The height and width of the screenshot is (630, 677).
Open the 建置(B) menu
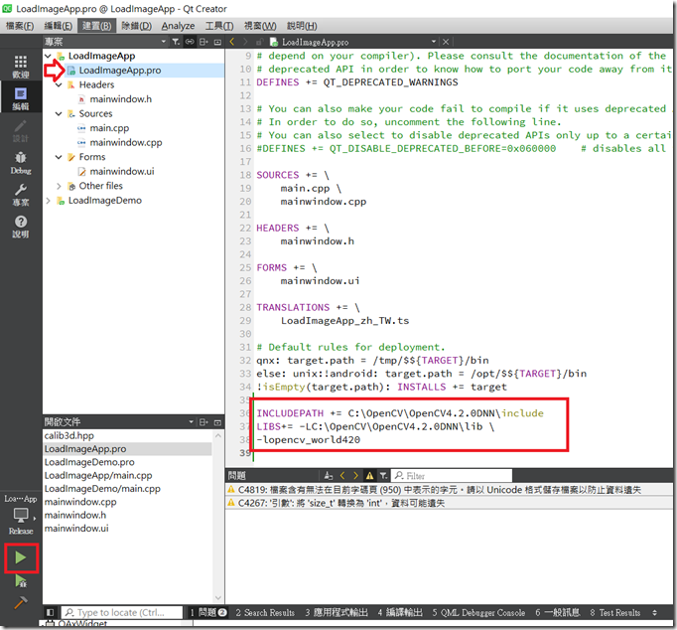click(x=96, y=26)
